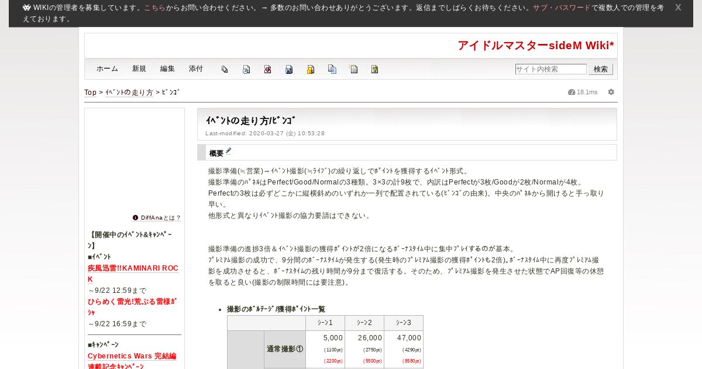702x369 pixels.
Task: Click the 18.1ms load time text
Action: point(587,93)
